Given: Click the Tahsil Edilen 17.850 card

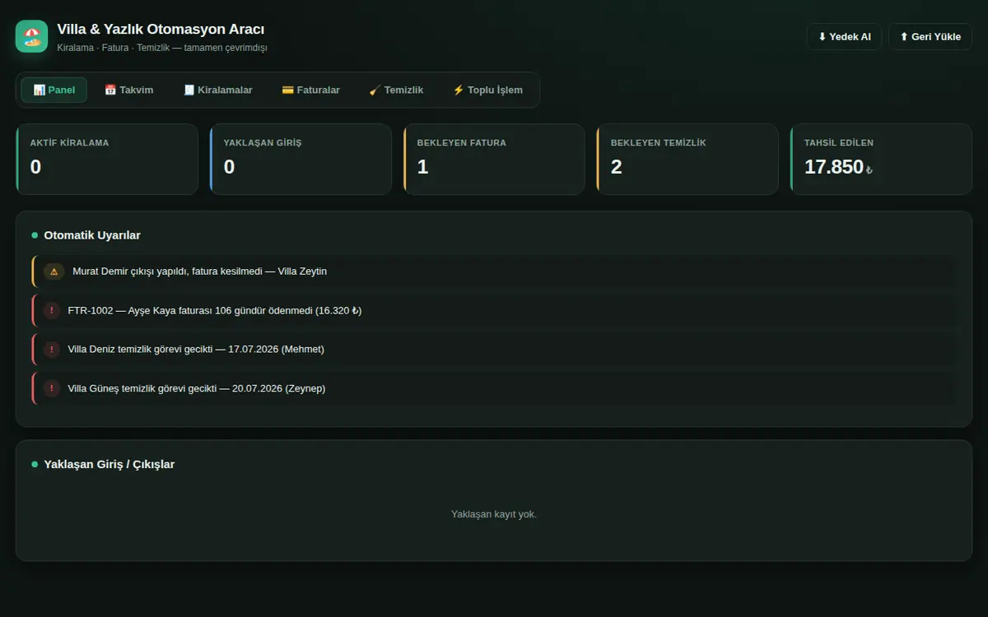Looking at the screenshot, I should pyautogui.click(x=881, y=160).
